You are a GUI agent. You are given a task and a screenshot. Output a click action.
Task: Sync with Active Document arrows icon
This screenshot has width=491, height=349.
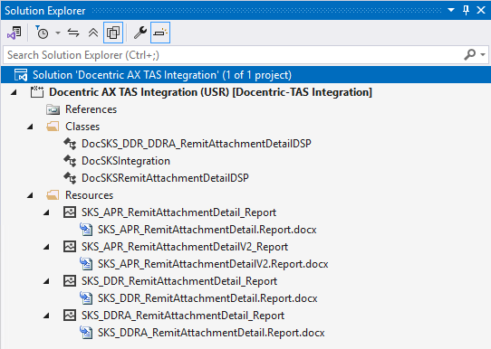click(x=73, y=33)
